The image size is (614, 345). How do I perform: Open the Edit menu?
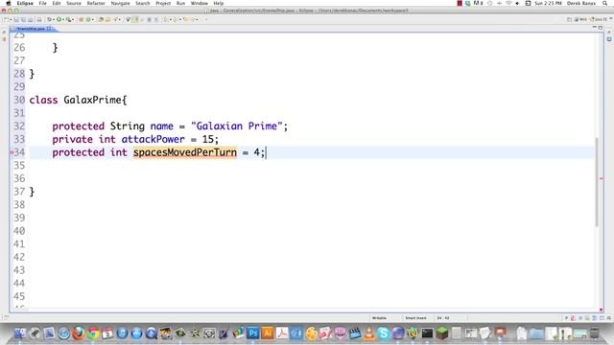(x=57, y=3)
